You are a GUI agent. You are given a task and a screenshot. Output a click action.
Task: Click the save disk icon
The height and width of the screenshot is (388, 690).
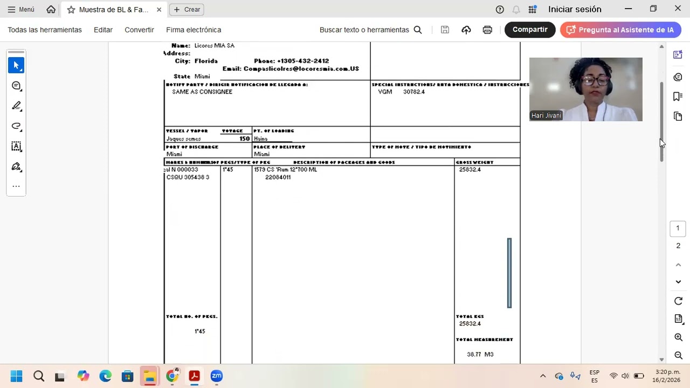(445, 30)
